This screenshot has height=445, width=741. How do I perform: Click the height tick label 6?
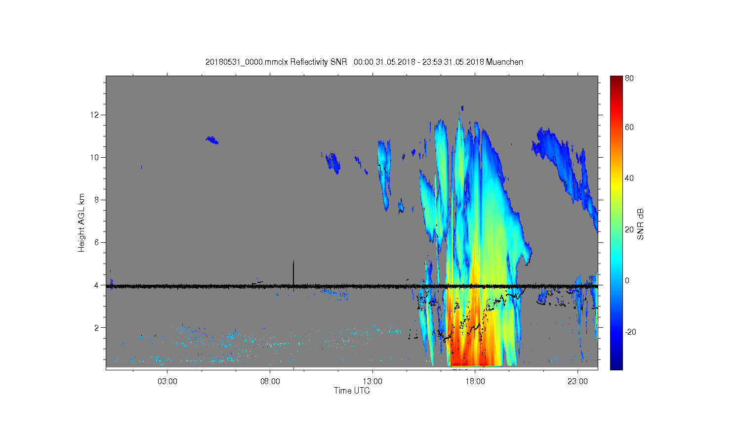pyautogui.click(x=97, y=242)
